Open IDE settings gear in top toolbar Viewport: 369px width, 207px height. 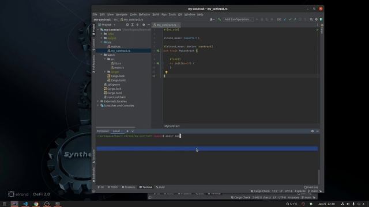[x=317, y=20]
